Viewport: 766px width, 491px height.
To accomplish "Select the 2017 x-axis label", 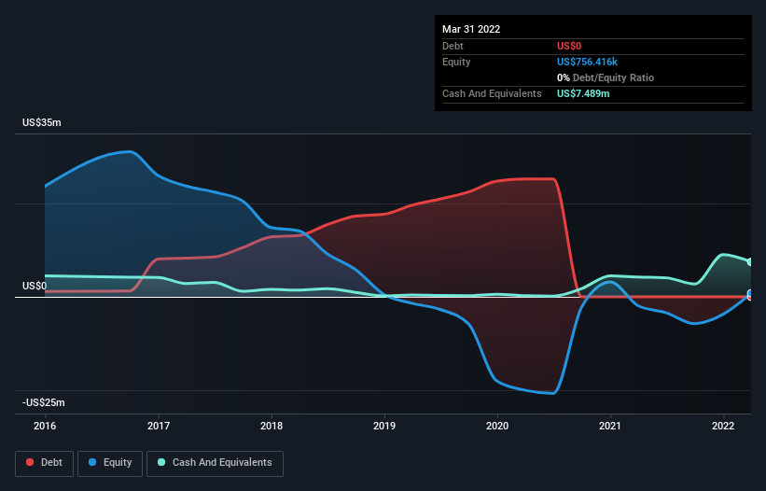I will coord(159,426).
